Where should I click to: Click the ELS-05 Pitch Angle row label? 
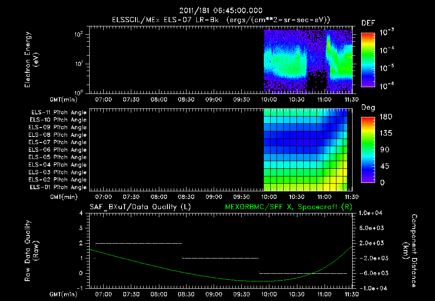click(x=58, y=157)
